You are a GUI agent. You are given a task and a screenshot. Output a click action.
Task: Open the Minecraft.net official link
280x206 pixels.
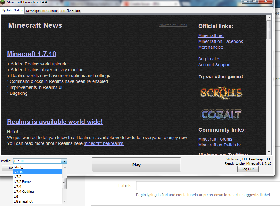pos(211,35)
